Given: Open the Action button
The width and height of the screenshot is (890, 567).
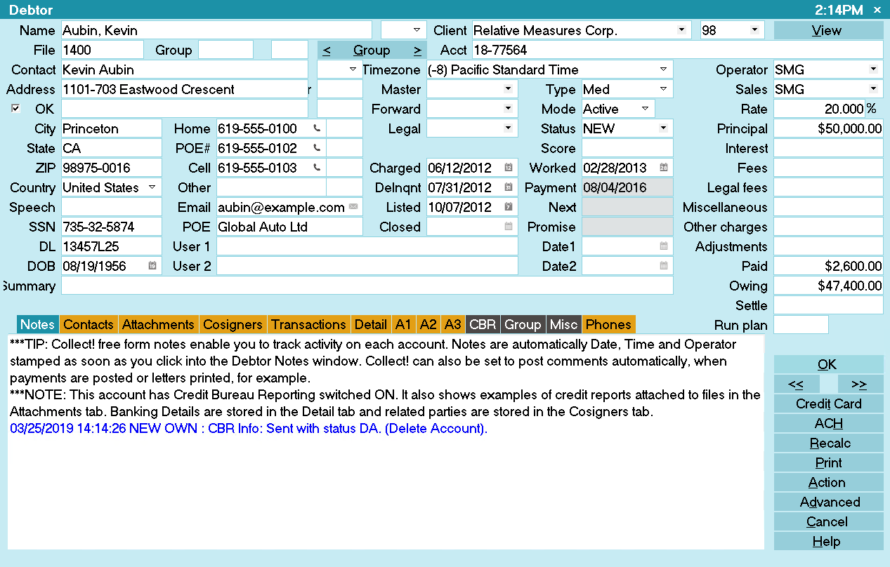Looking at the screenshot, I should (829, 482).
